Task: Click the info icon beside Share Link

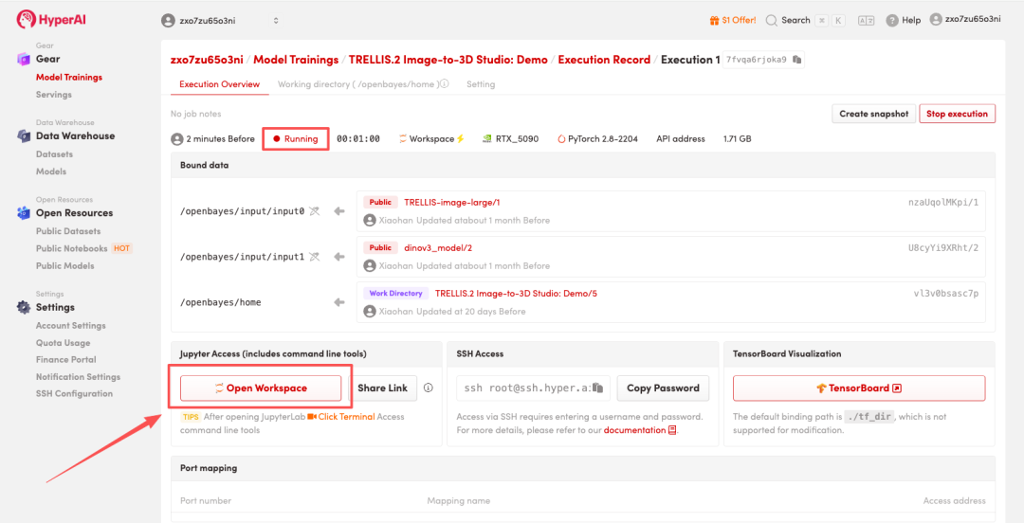Action: pos(429,388)
